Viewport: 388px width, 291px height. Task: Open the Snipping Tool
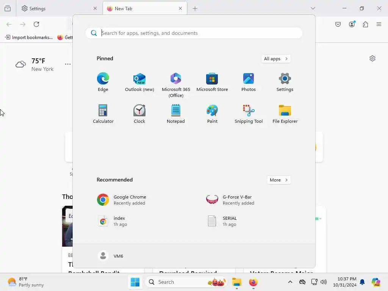249,114
